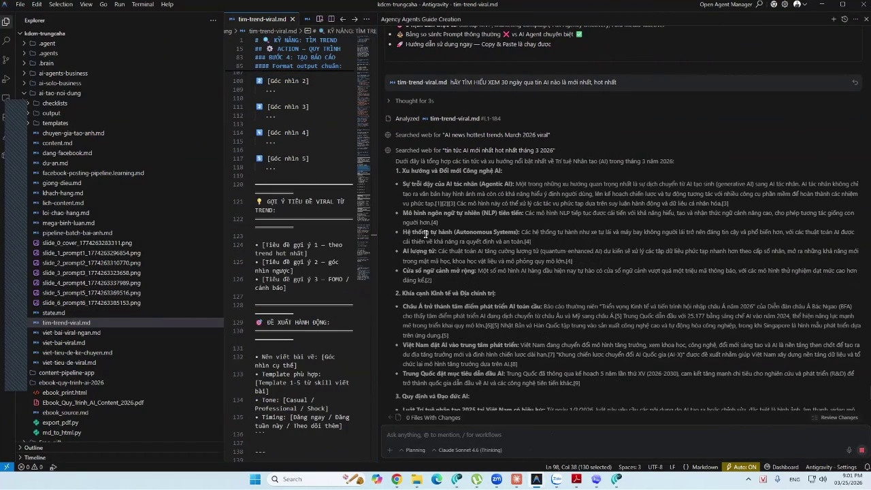The image size is (871, 490).
Task: Open Explorer panel's more actions ellipsis
Action: click(213, 20)
